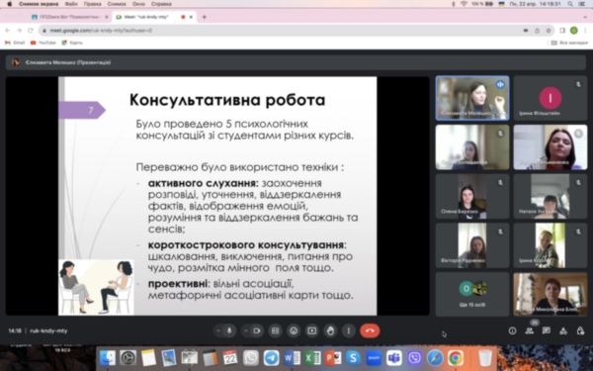Switch to the first browser tab
This screenshot has height=371, width=593.
[x=69, y=17]
